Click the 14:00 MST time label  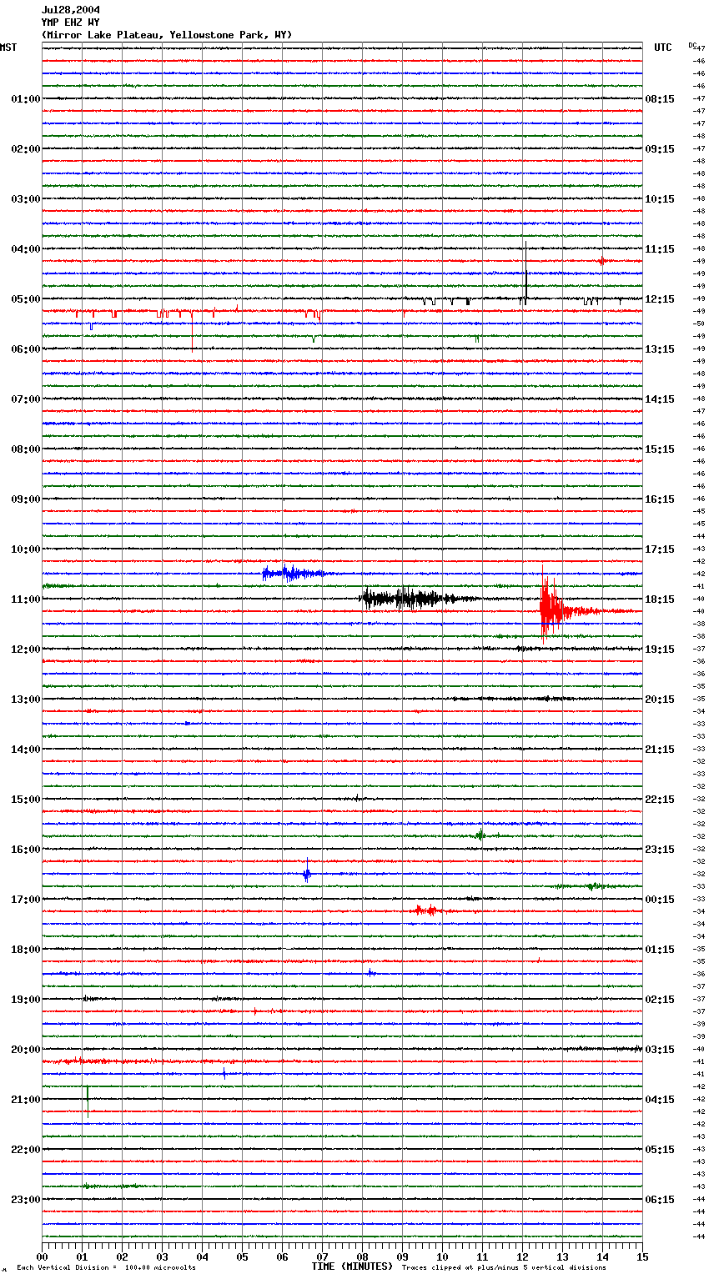click(25, 750)
